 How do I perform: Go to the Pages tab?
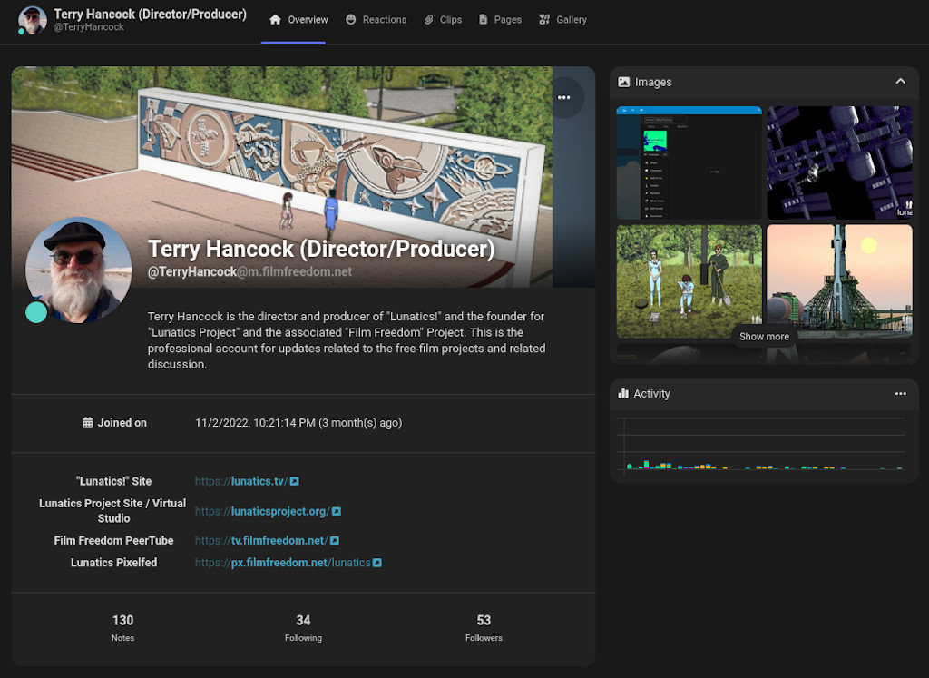pyautogui.click(x=500, y=20)
